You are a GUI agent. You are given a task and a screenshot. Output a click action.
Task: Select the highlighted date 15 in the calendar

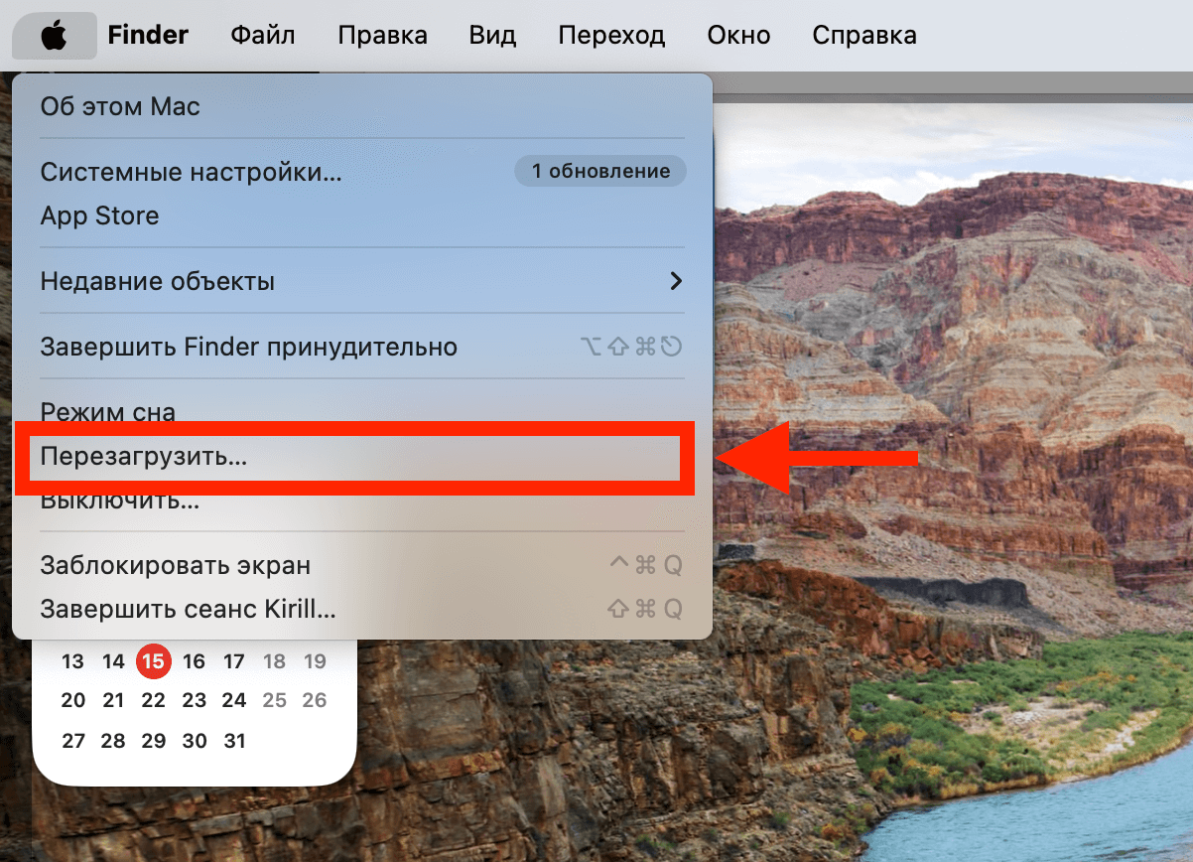click(154, 660)
